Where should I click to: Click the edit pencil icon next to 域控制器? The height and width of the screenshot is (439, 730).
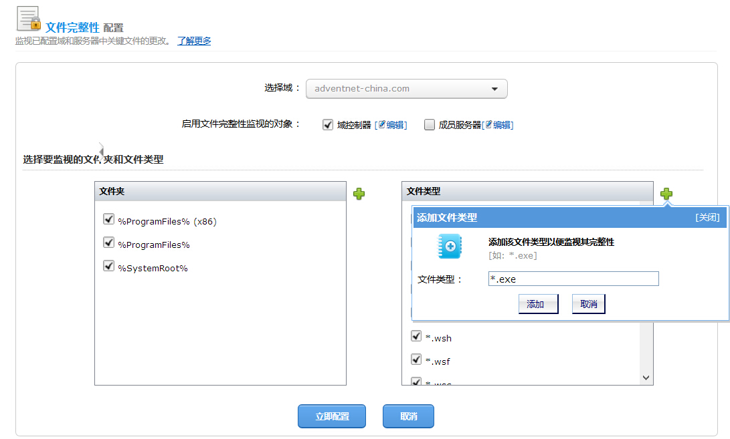coord(383,124)
